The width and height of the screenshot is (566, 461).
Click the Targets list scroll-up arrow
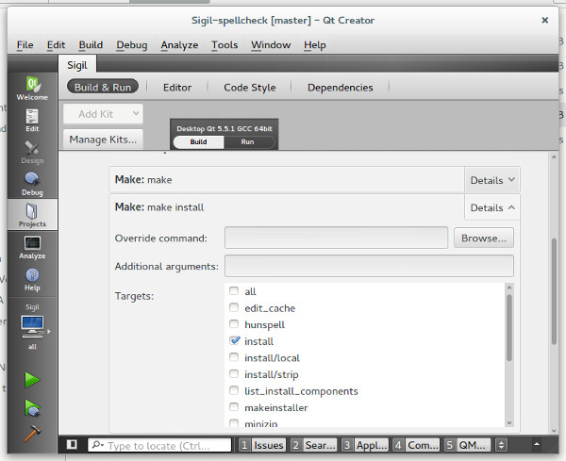tap(509, 288)
